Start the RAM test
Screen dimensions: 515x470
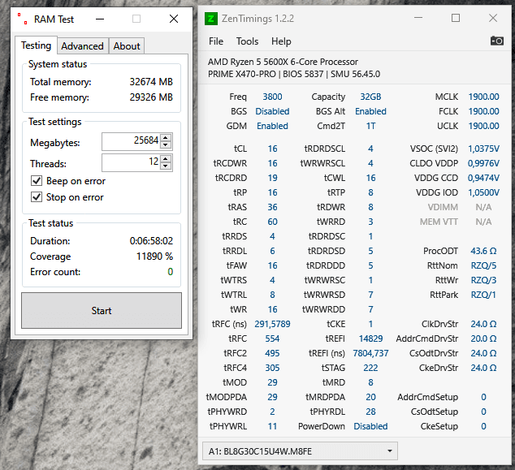[102, 310]
